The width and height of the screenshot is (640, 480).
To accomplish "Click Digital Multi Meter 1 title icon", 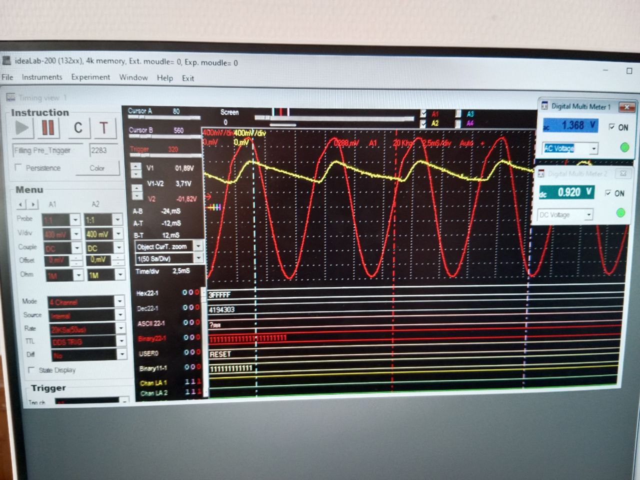I will (x=544, y=106).
